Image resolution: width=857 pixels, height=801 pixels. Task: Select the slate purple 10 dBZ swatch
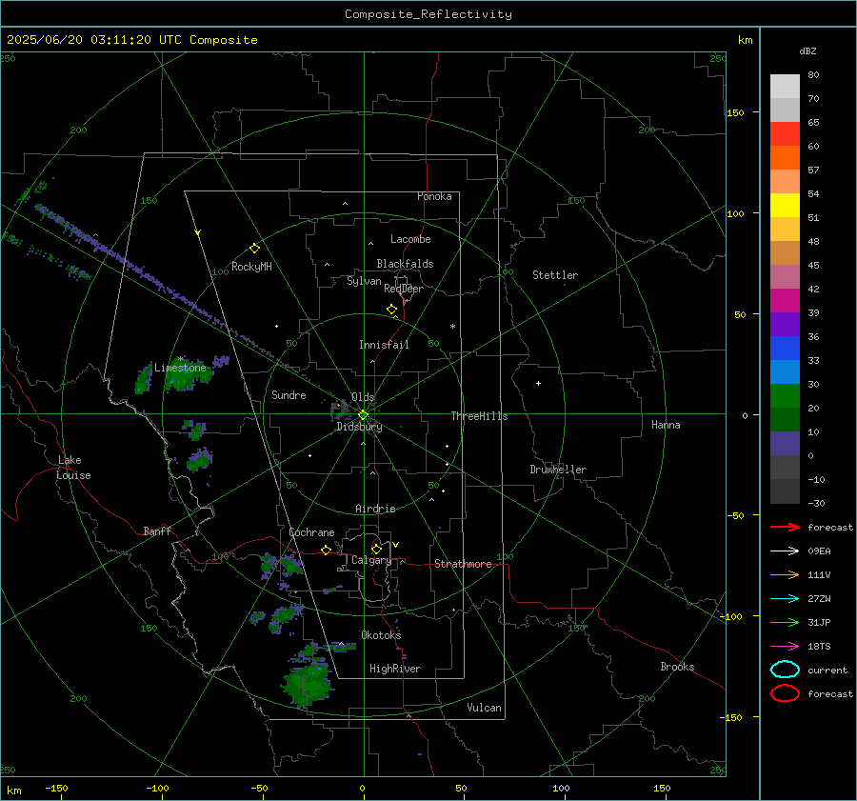(x=785, y=444)
